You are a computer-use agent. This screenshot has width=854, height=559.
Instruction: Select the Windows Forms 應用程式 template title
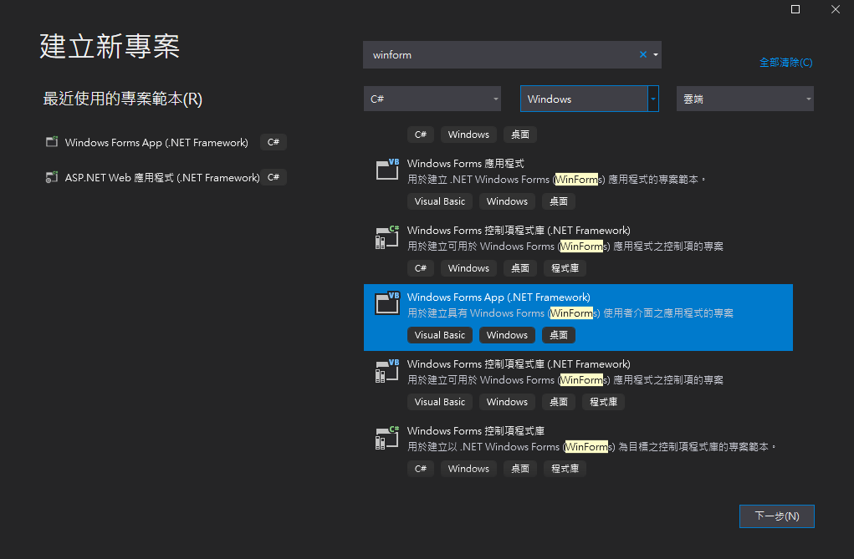click(x=466, y=163)
